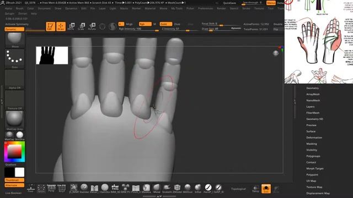Select the SkinShade white material sphere
Screen dimensions: 353x198
(x=20, y=135)
